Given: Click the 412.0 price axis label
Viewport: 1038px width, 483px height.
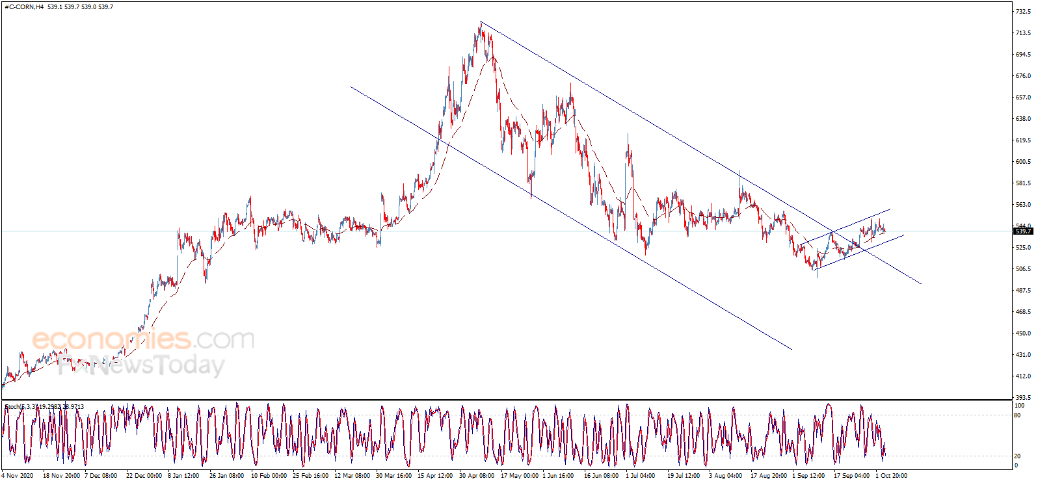Looking at the screenshot, I should 1023,376.
